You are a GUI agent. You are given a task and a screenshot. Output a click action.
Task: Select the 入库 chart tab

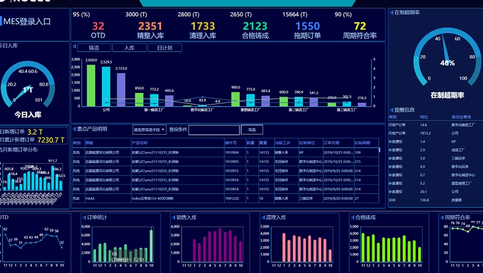pos(129,48)
